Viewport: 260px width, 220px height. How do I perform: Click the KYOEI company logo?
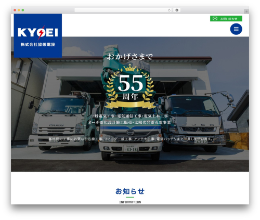tap(38, 35)
